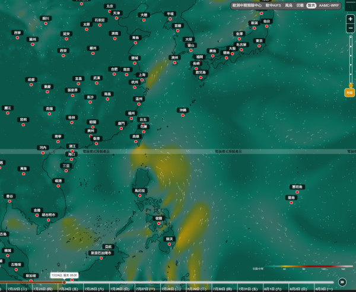Switch to the 歐中AIFS model tab
Screen dimensions: 356x292
[273, 5]
